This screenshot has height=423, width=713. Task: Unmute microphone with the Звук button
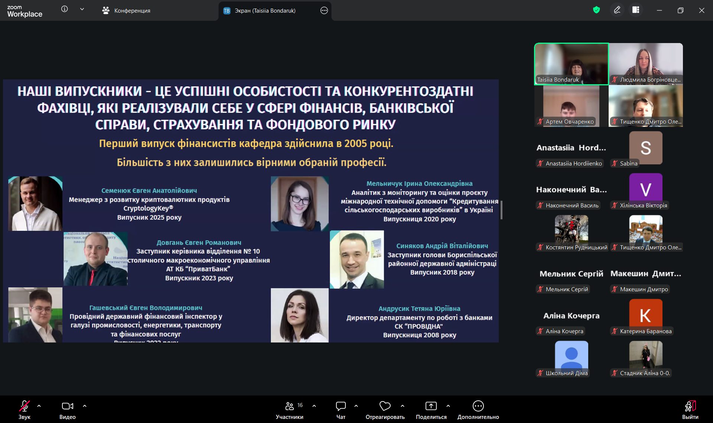[x=25, y=409]
